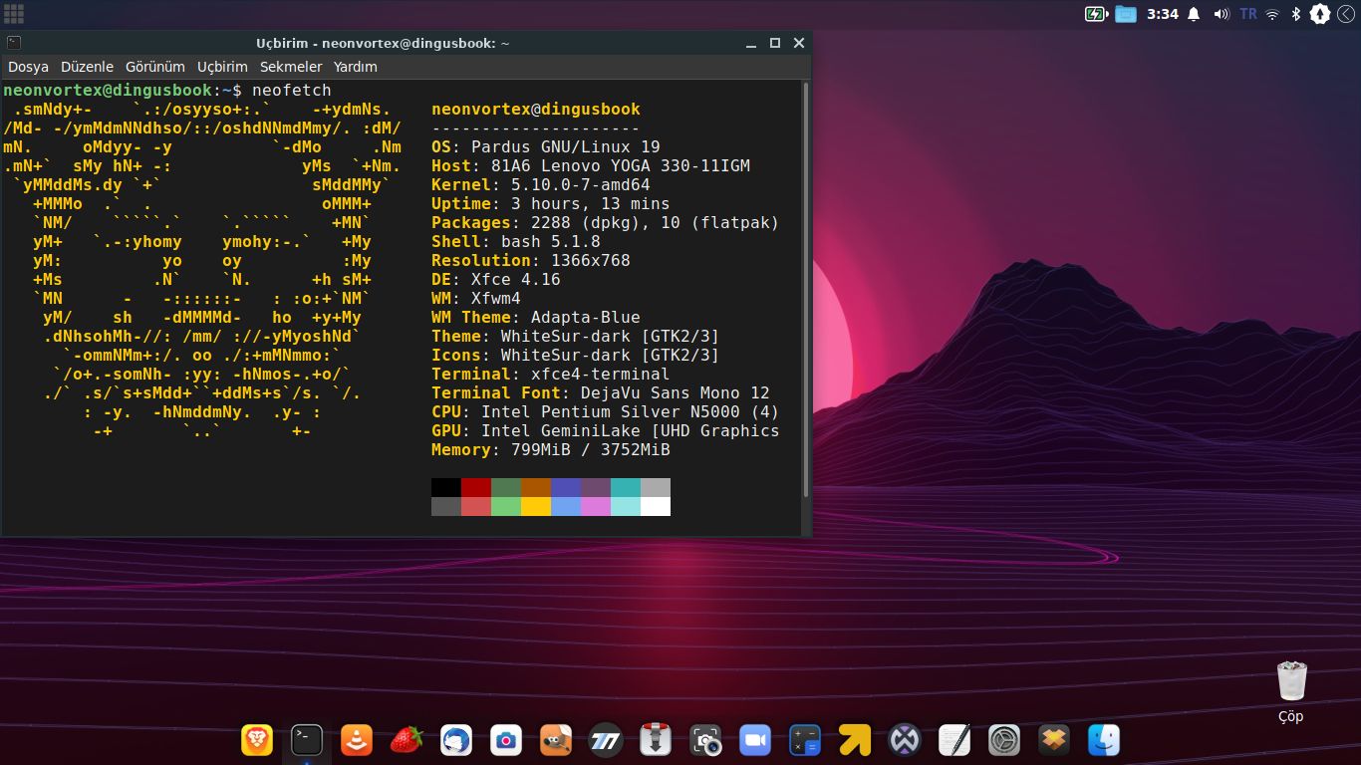The image size is (1361, 765).
Task: Expand the Dosya menu options
Action: coord(29,67)
